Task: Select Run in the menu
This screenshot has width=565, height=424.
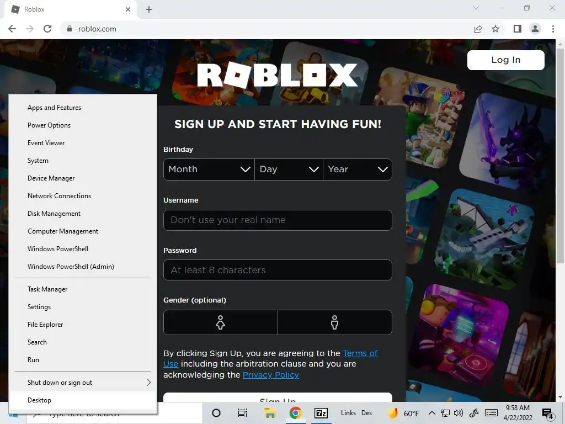Action: point(83,360)
